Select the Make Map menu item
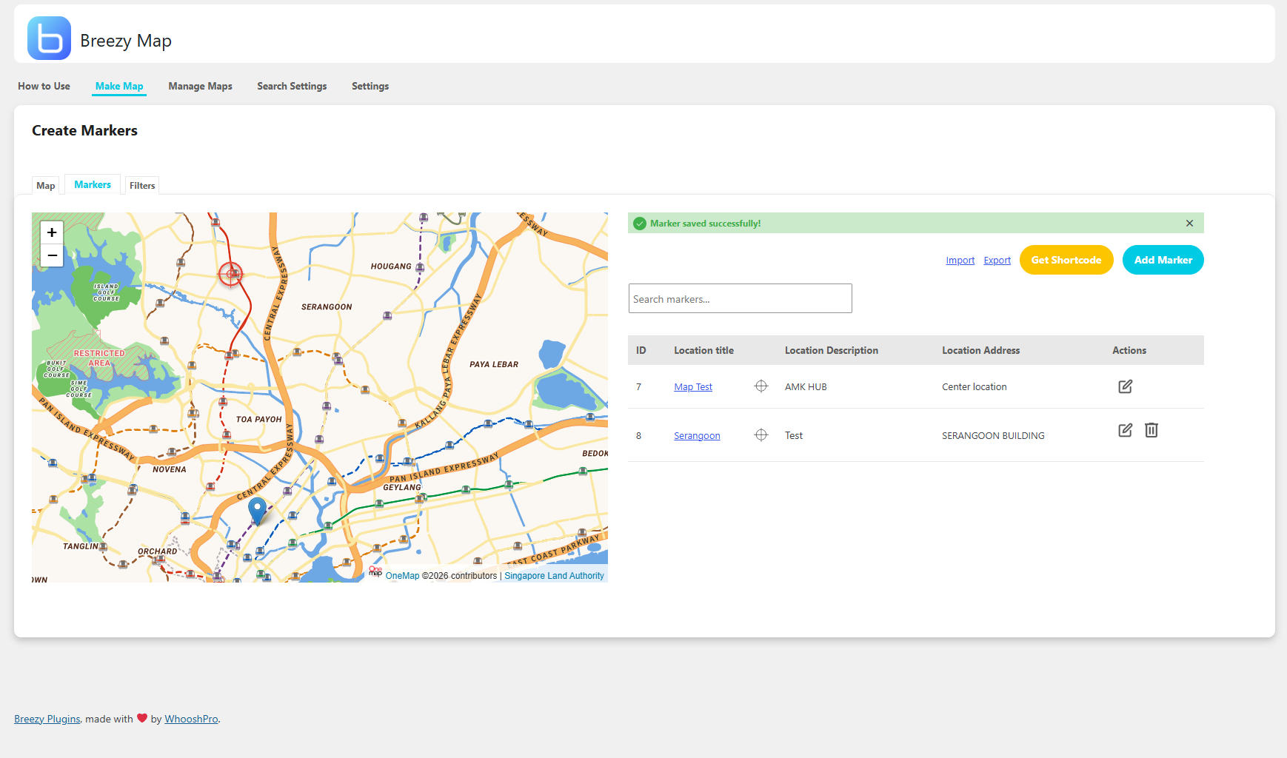 point(119,86)
